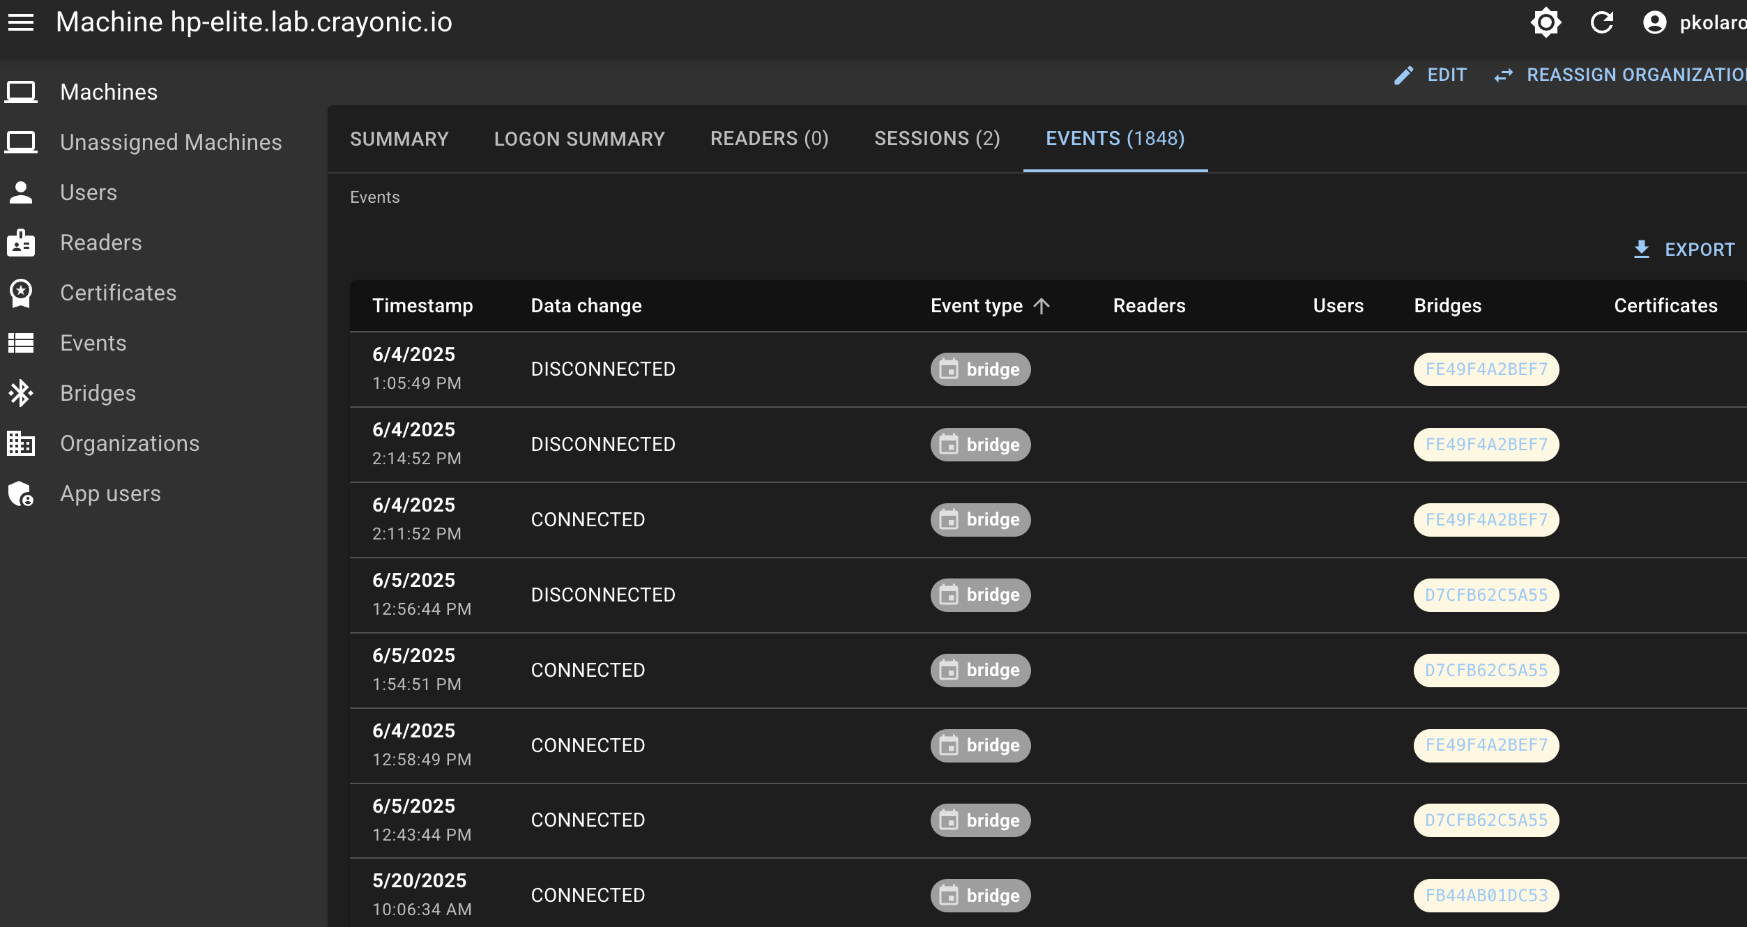The image size is (1747, 927).
Task: Open bridge FE49F4A2BEF7 in 12:58:49 PM row
Action: 1486,746
